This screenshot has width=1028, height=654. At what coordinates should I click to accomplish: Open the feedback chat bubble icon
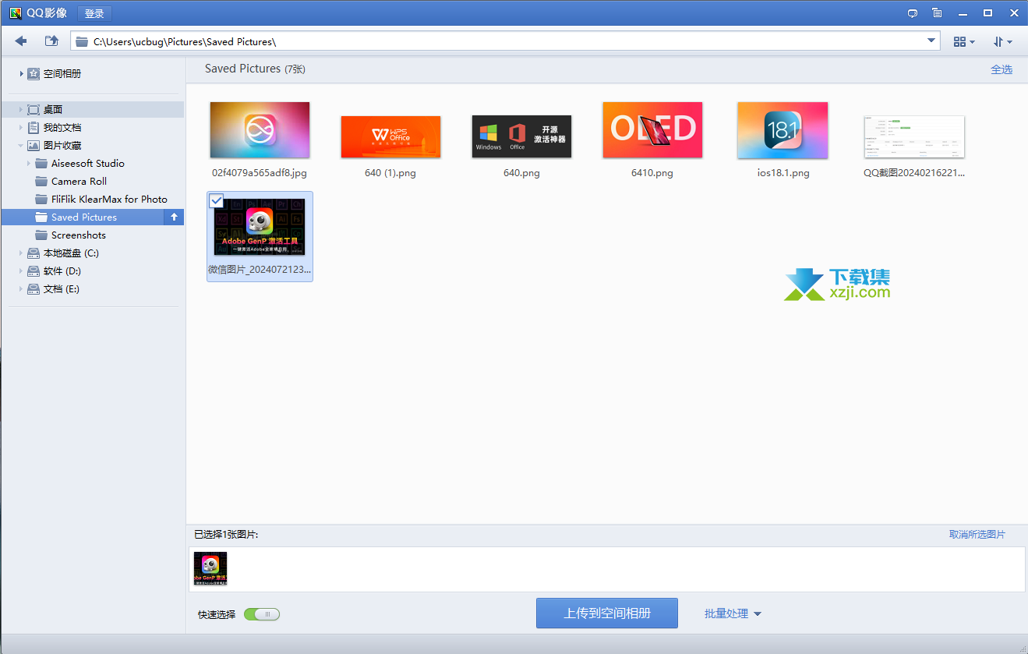pyautogui.click(x=913, y=13)
